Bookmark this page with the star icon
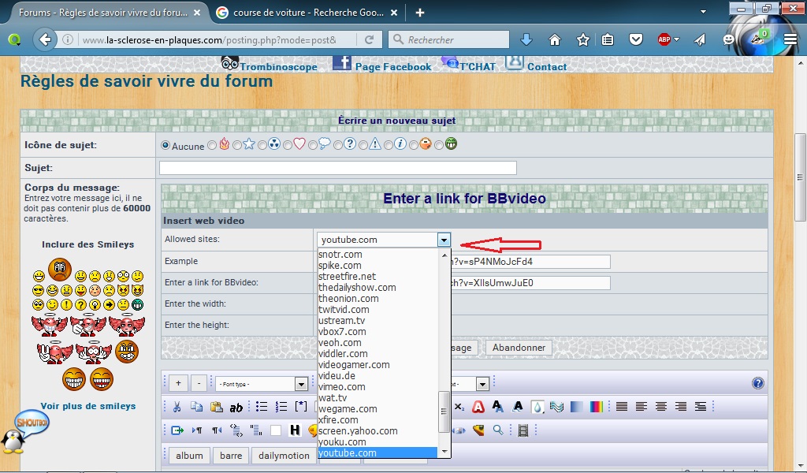 [x=582, y=39]
